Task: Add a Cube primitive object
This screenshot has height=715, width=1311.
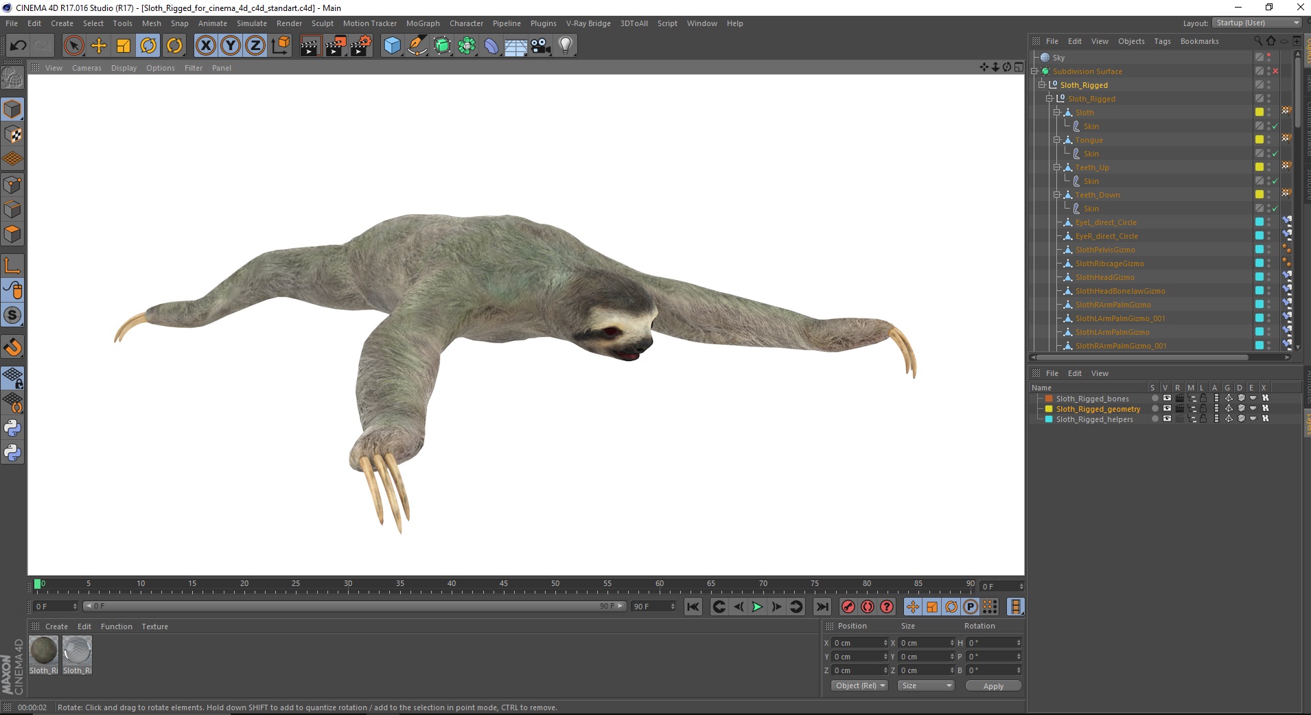Action: 392,46
